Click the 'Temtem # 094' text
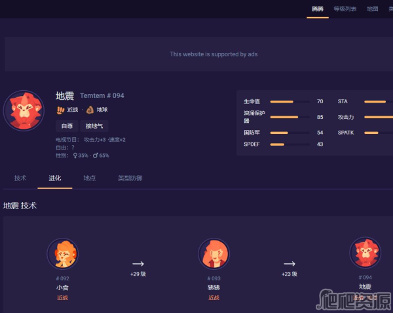Image resolution: width=393 pixels, height=313 pixels. 102,96
